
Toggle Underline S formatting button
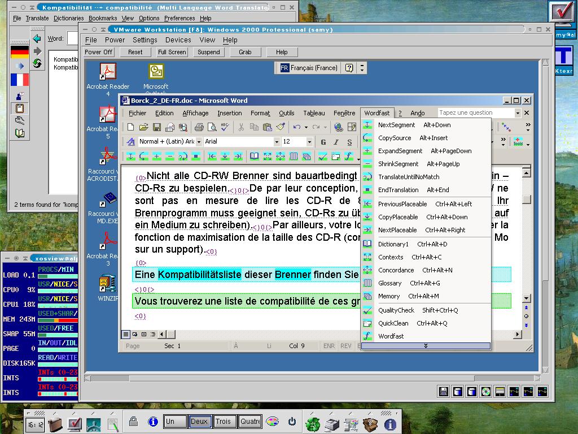[349, 142]
